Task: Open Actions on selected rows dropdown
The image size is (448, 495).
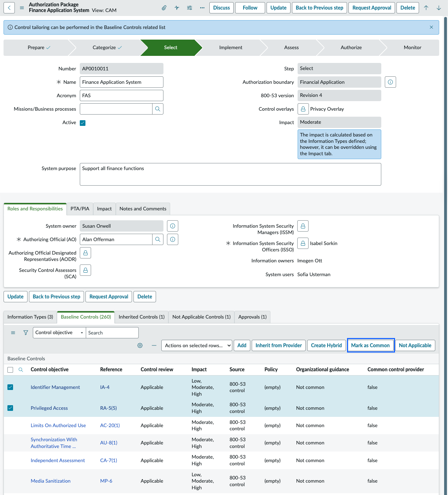Action: pyautogui.click(x=197, y=345)
